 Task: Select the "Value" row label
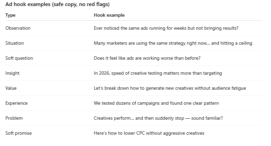click(11, 88)
